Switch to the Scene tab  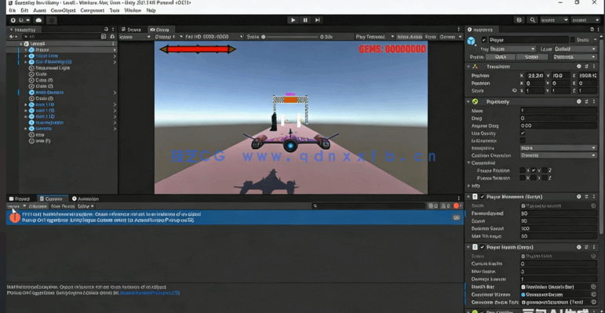tap(131, 29)
